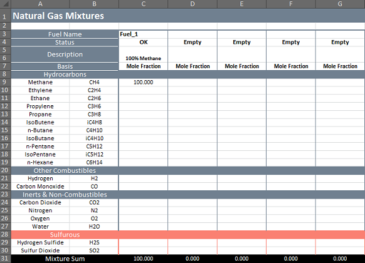Click the 100.000 Methane value cell

pyautogui.click(x=143, y=82)
